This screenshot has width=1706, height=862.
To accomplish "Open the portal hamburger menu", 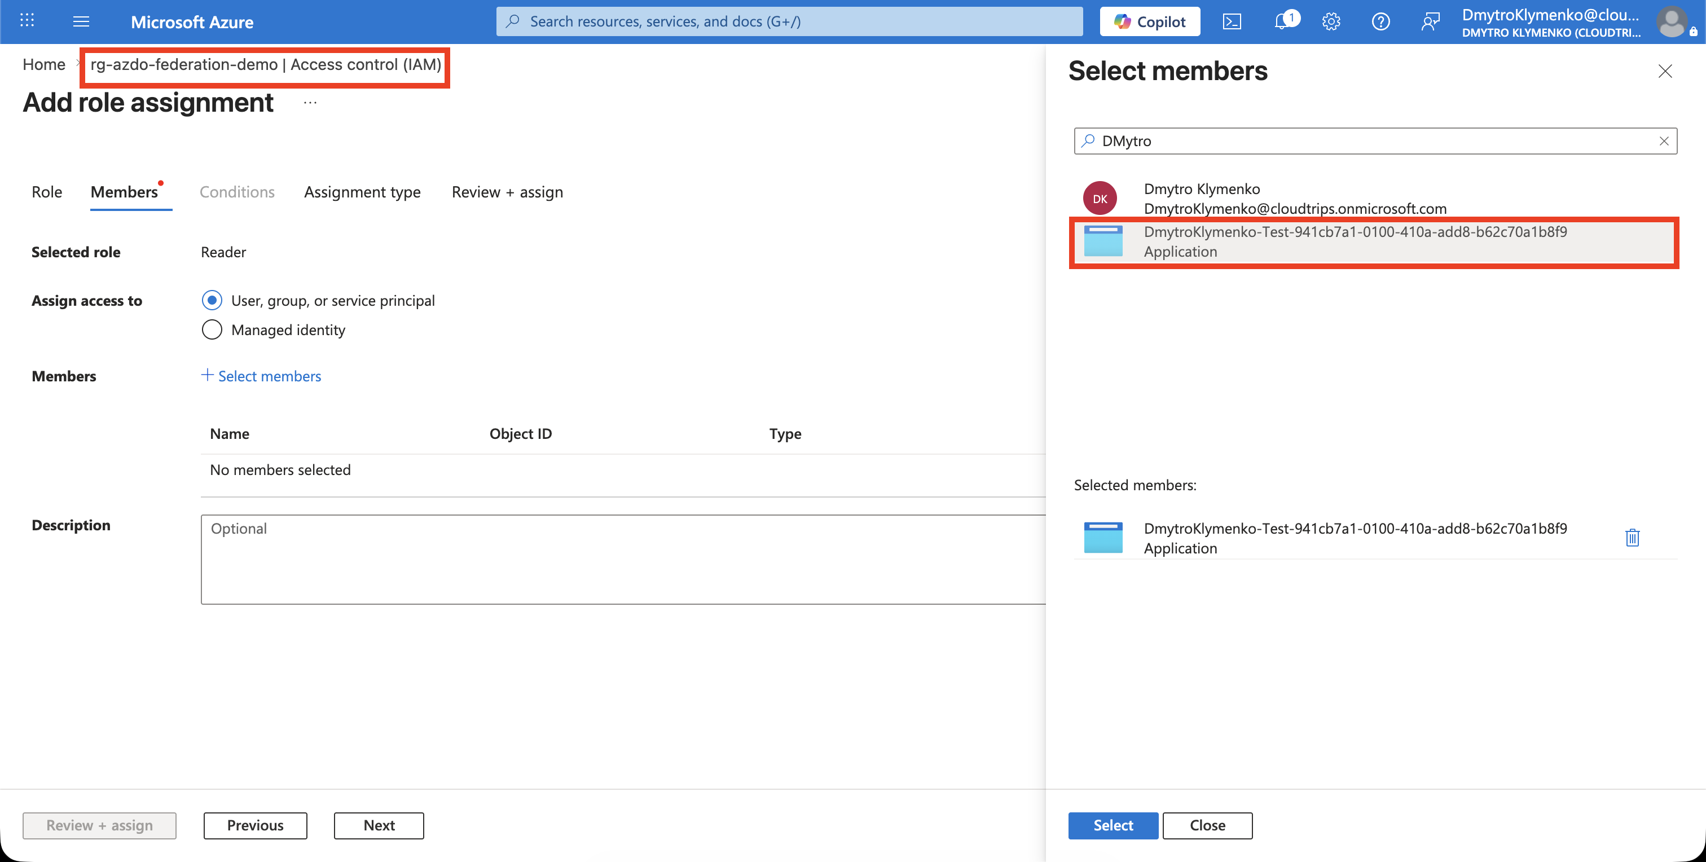I will coord(81,21).
